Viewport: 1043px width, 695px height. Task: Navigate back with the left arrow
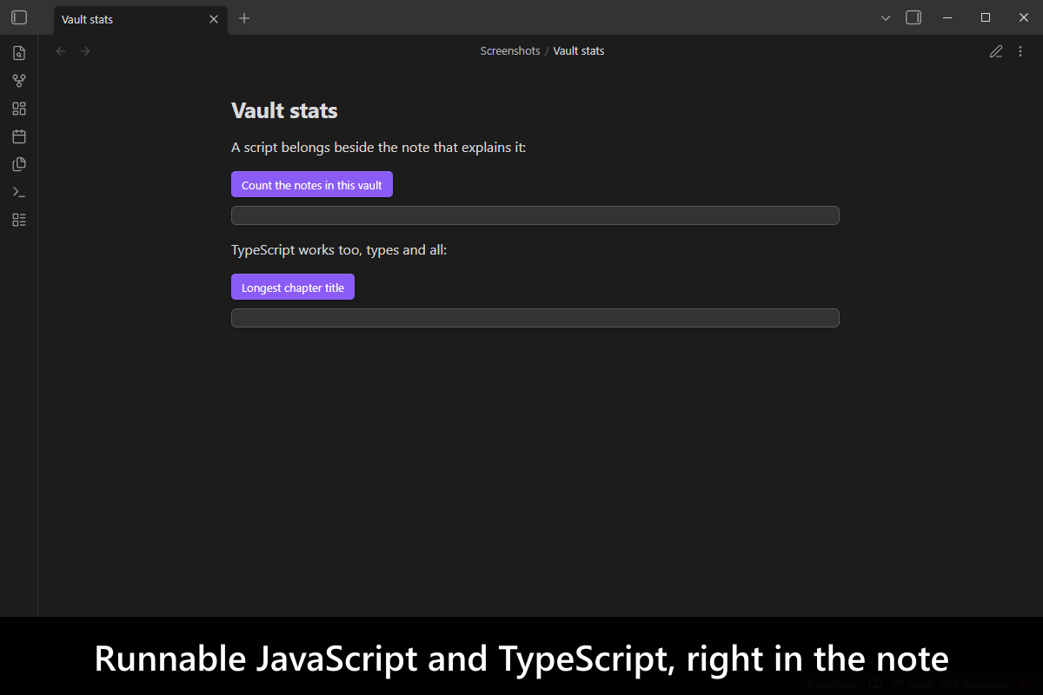[61, 51]
